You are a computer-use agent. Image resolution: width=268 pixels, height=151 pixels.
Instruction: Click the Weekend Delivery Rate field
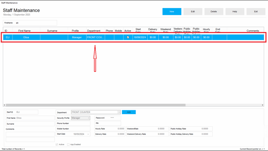[148, 134]
